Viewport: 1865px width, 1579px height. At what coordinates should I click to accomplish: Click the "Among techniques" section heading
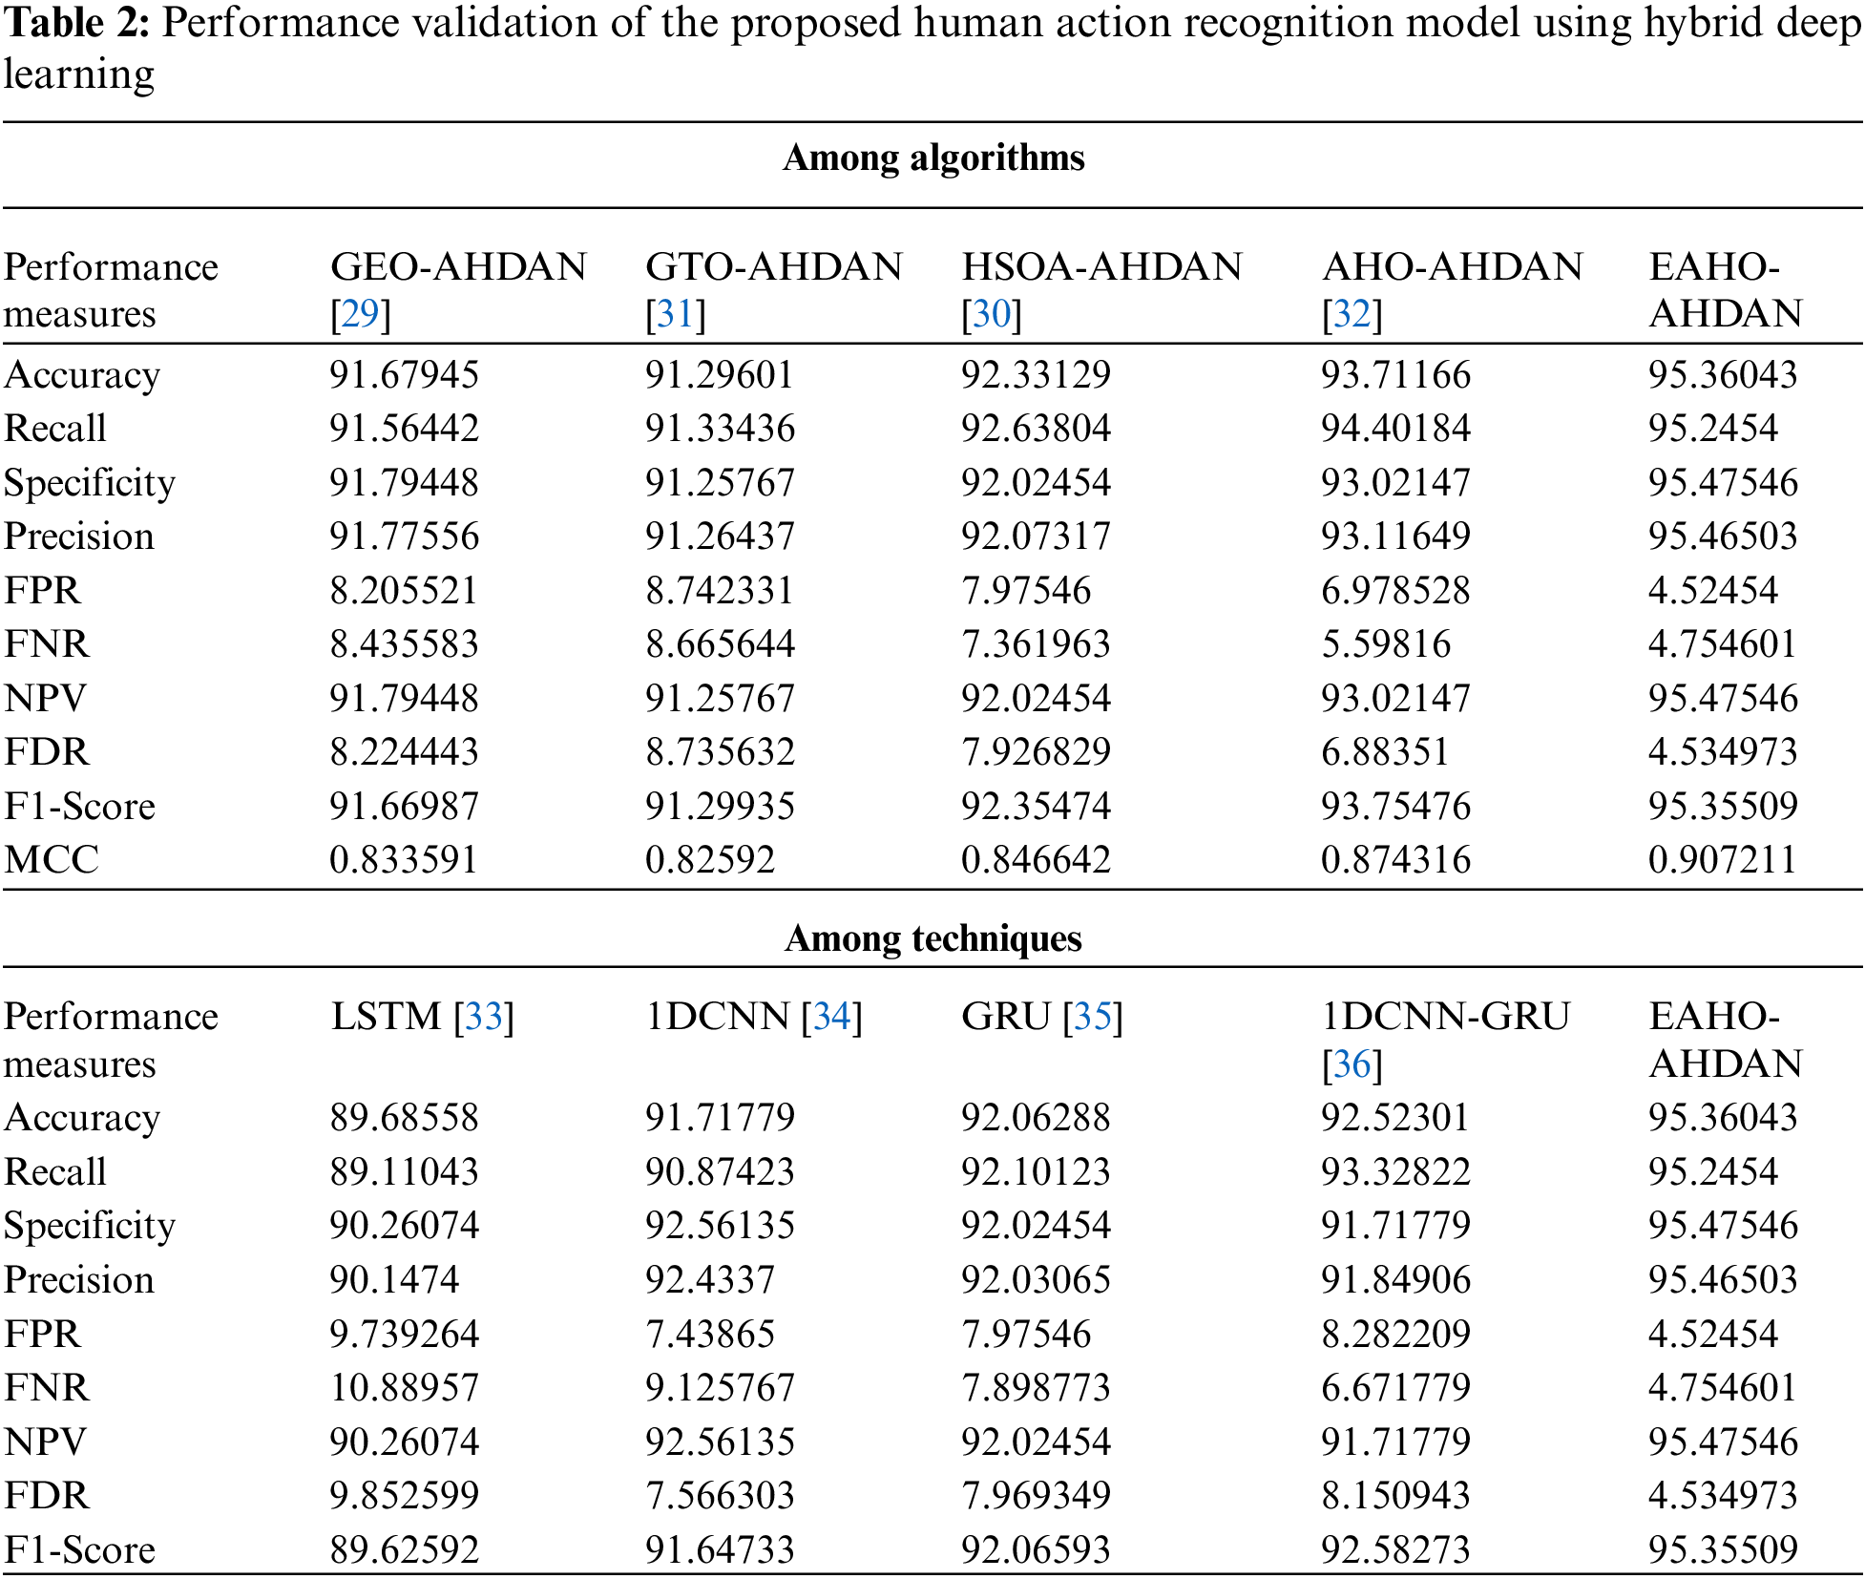click(x=932, y=939)
